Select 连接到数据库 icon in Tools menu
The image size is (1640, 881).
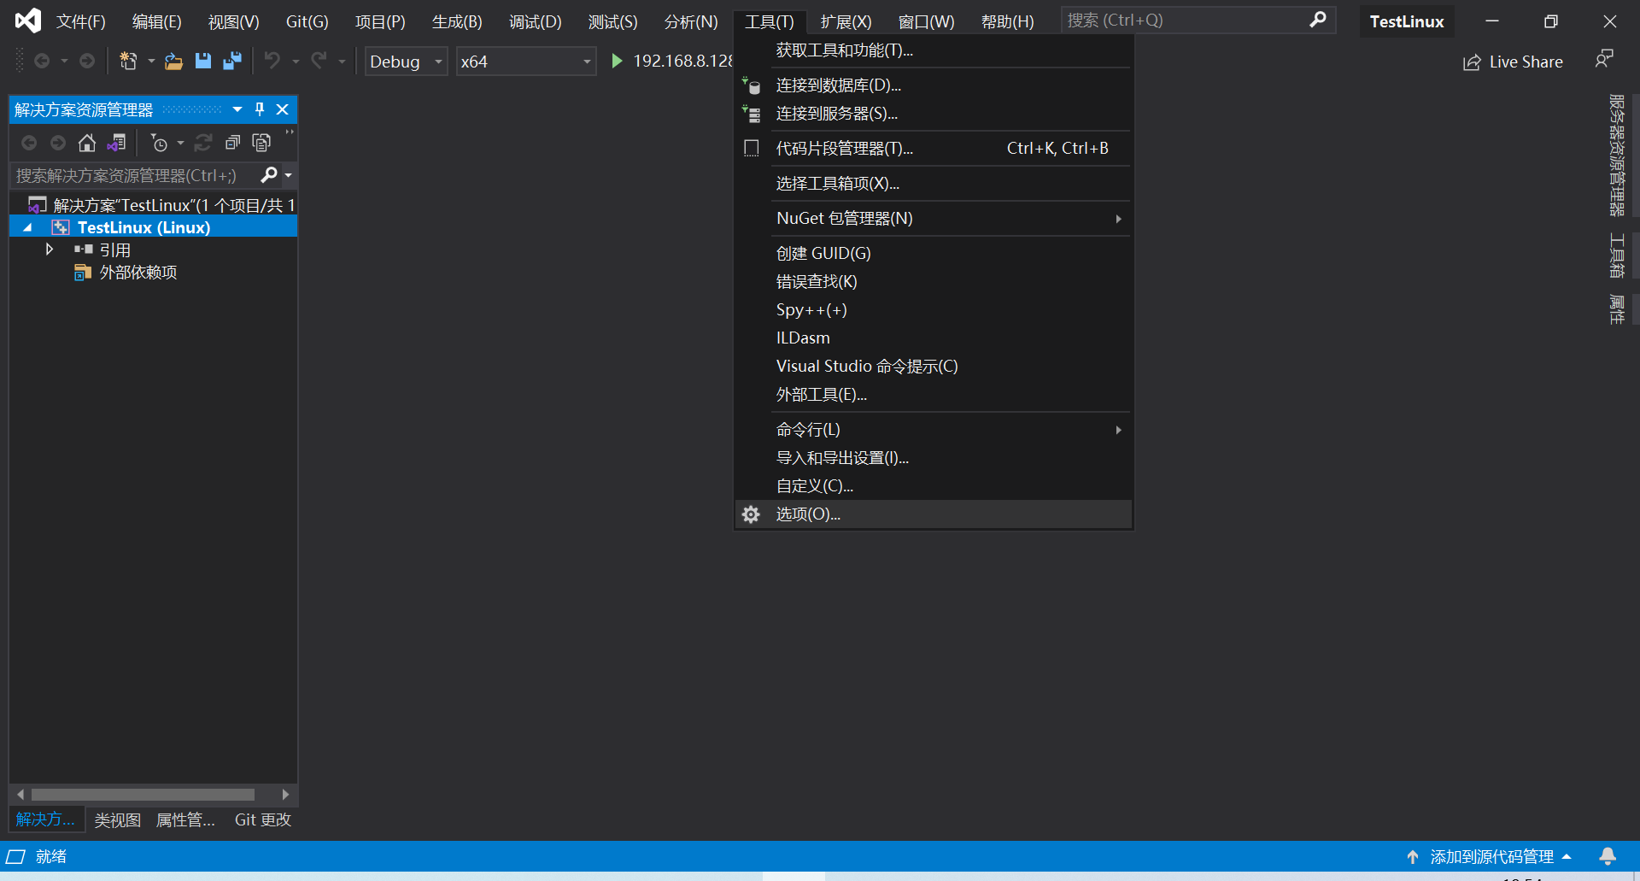[x=751, y=85]
